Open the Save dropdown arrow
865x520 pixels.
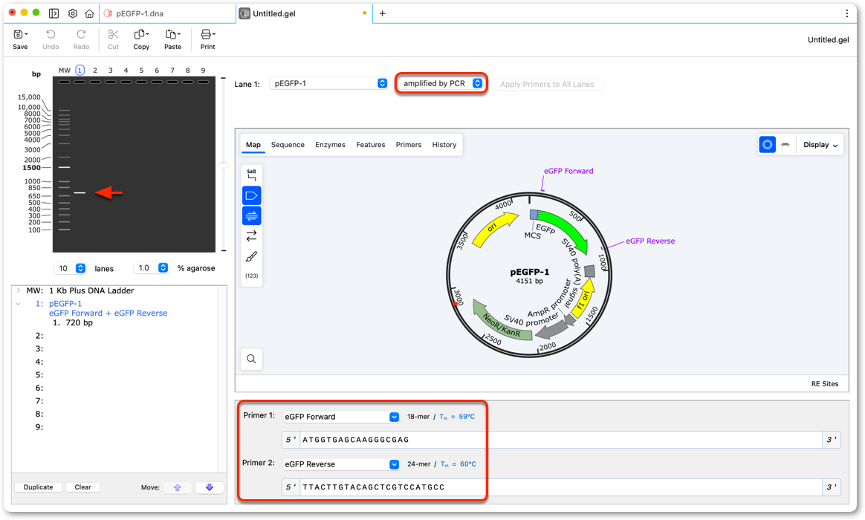click(x=26, y=34)
